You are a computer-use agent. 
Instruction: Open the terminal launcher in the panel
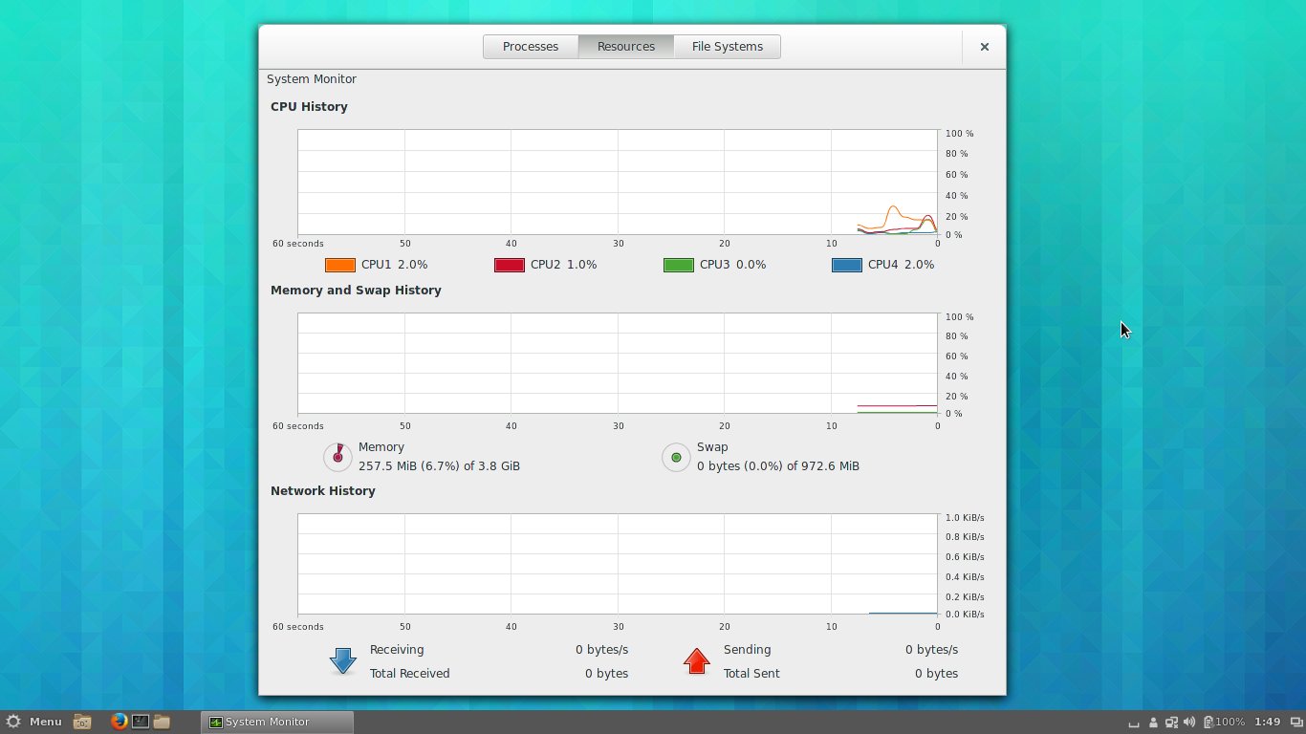point(141,722)
